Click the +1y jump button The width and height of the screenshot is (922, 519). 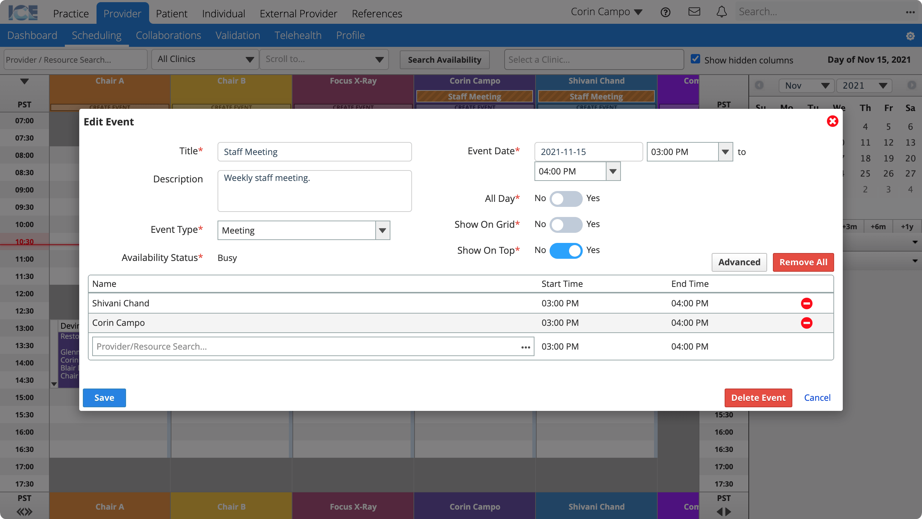pos(907,227)
